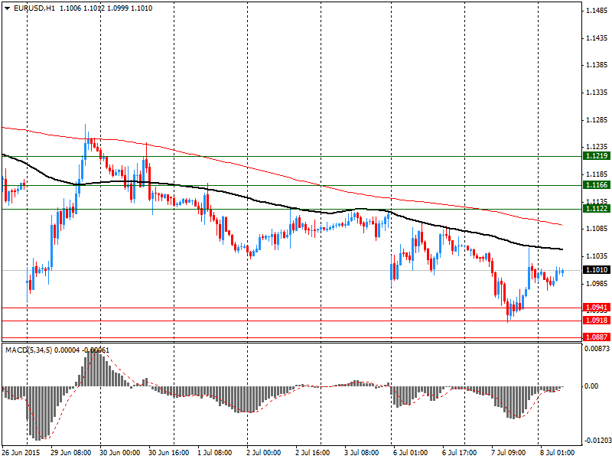Viewport: 612px width, 459px height.
Task: Click the 30 Jun 00:00 time label
Action: (120, 453)
